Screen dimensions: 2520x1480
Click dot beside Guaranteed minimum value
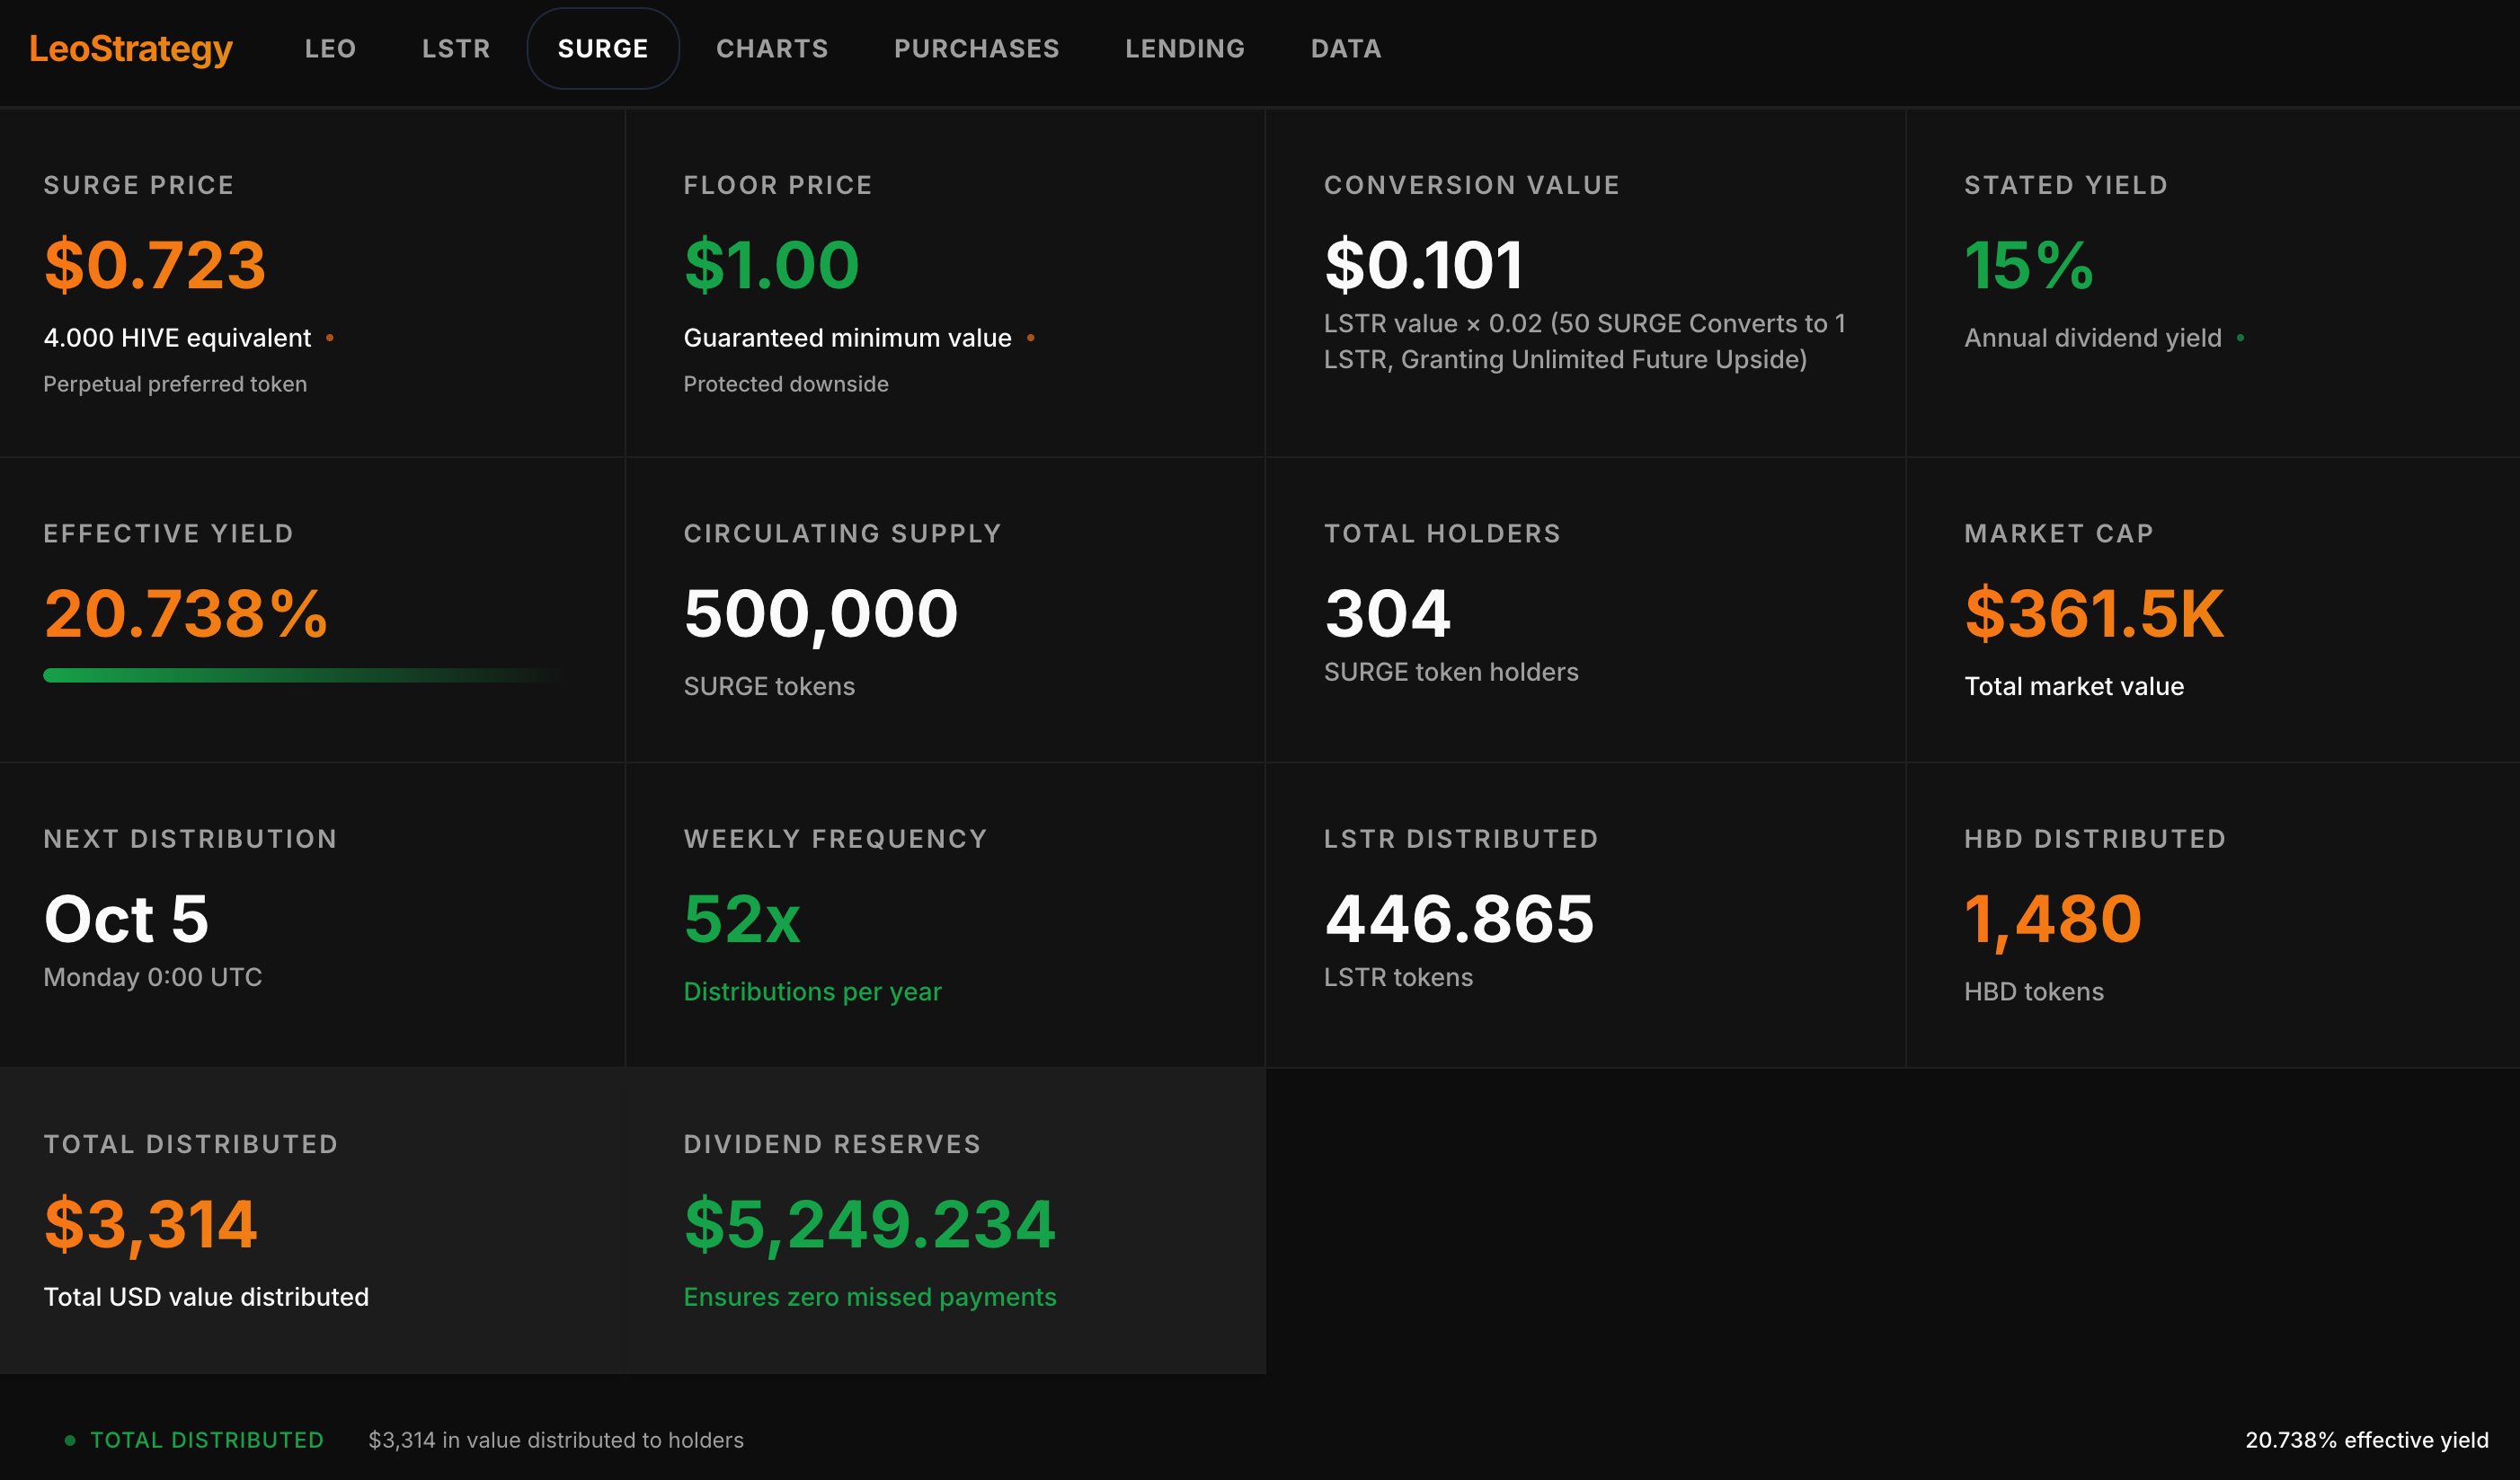point(1031,339)
